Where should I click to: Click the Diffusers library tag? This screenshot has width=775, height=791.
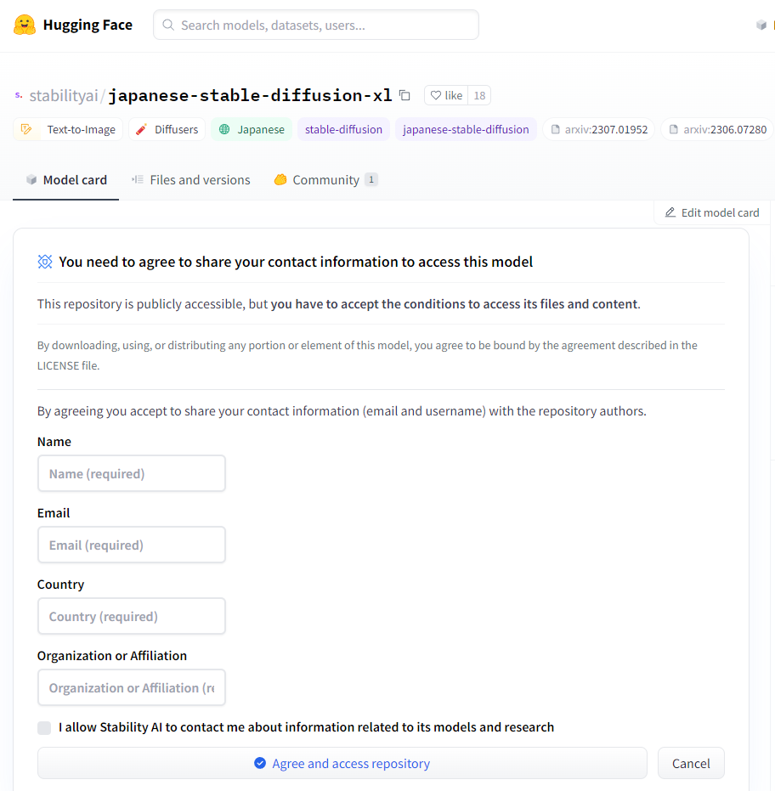pyautogui.click(x=167, y=129)
